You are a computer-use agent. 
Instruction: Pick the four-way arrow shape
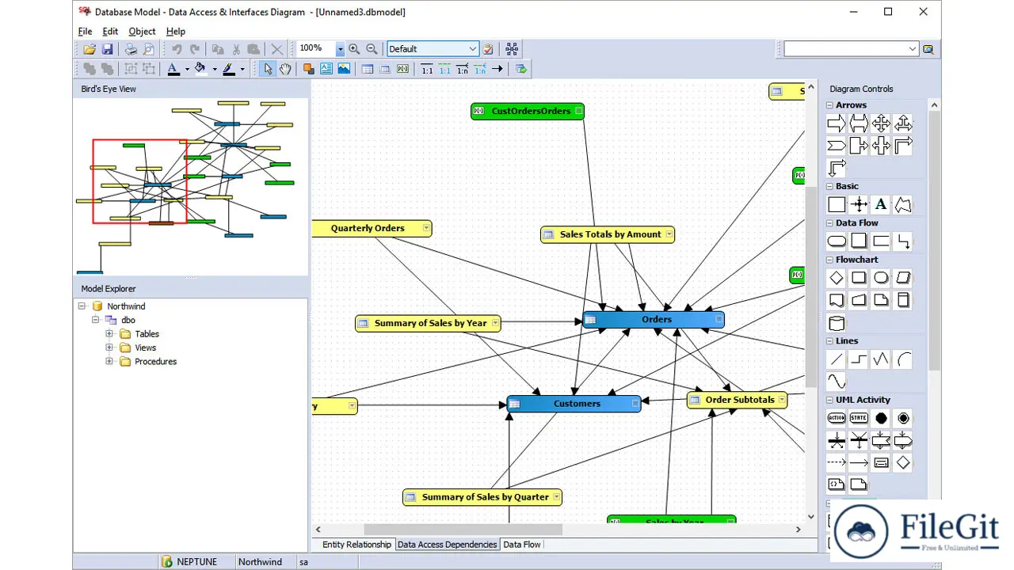click(x=881, y=123)
